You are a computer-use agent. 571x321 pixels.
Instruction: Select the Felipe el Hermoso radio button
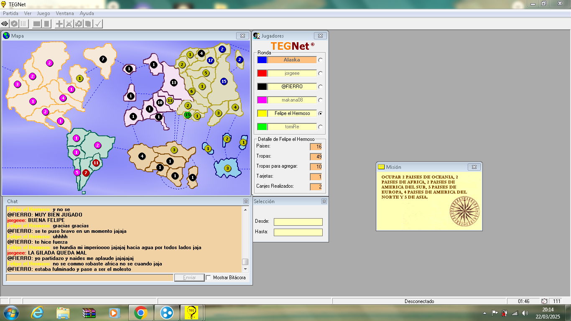(x=321, y=113)
